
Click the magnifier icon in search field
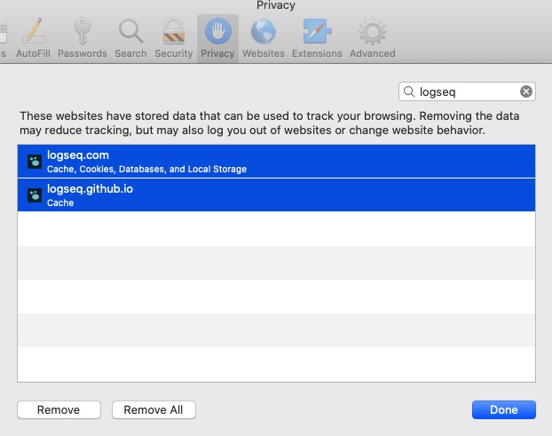click(409, 91)
